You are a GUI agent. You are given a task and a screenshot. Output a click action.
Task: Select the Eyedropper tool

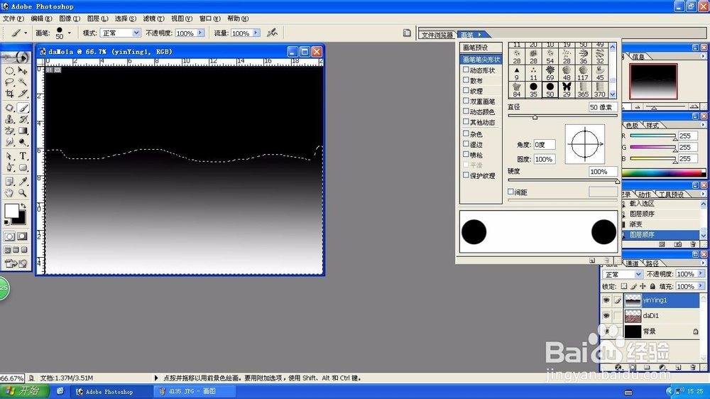23,182
